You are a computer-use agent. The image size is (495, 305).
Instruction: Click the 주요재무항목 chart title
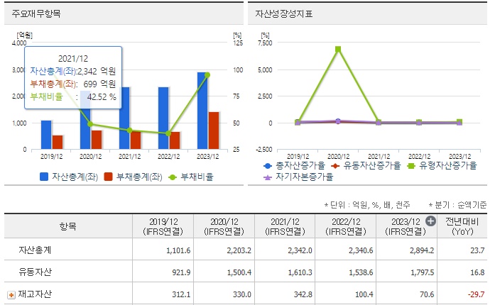click(36, 14)
